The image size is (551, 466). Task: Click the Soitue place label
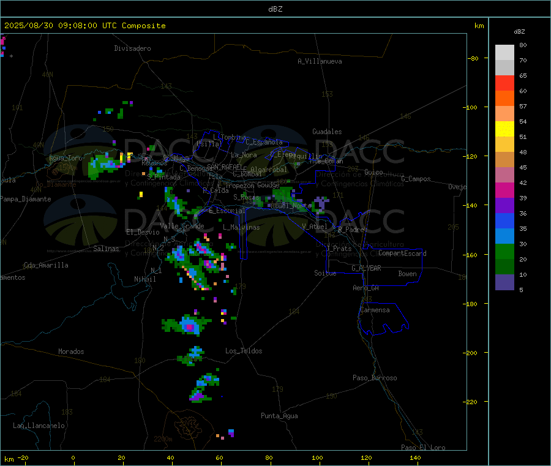click(x=325, y=273)
